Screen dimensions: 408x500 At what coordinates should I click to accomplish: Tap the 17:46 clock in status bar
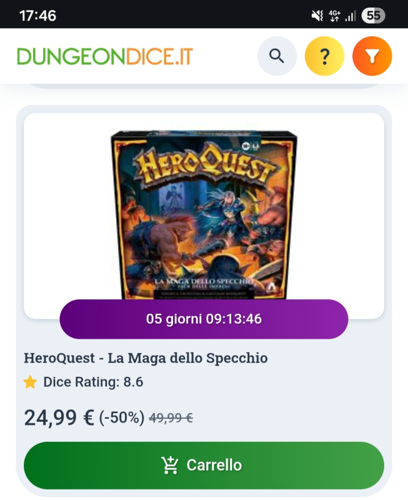tap(37, 16)
